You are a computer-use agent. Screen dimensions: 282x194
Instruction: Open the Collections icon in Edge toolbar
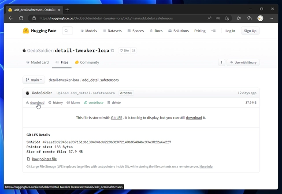click(x=249, y=18)
